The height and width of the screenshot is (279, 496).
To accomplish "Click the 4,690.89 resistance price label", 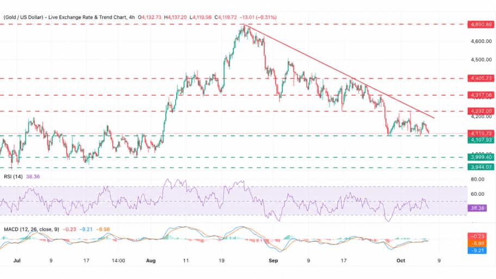I will click(481, 24).
